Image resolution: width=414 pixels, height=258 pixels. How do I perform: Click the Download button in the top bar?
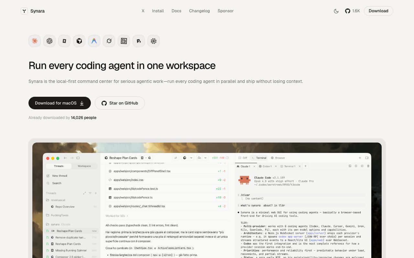[x=378, y=11]
